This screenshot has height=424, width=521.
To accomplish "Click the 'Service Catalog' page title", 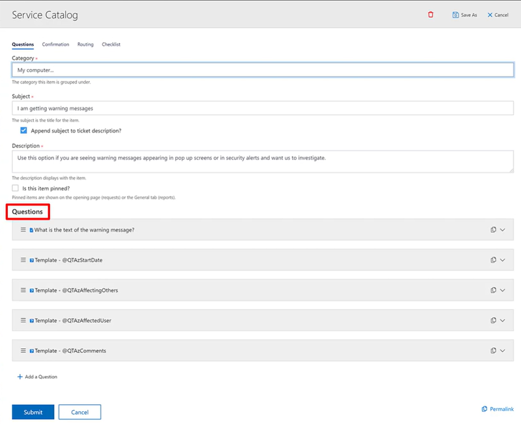I will tap(45, 15).
